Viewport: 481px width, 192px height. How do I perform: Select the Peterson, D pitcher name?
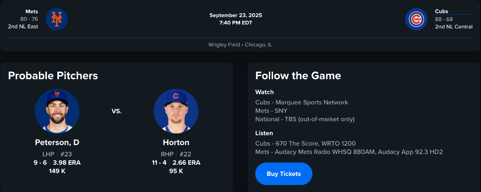[x=57, y=142]
